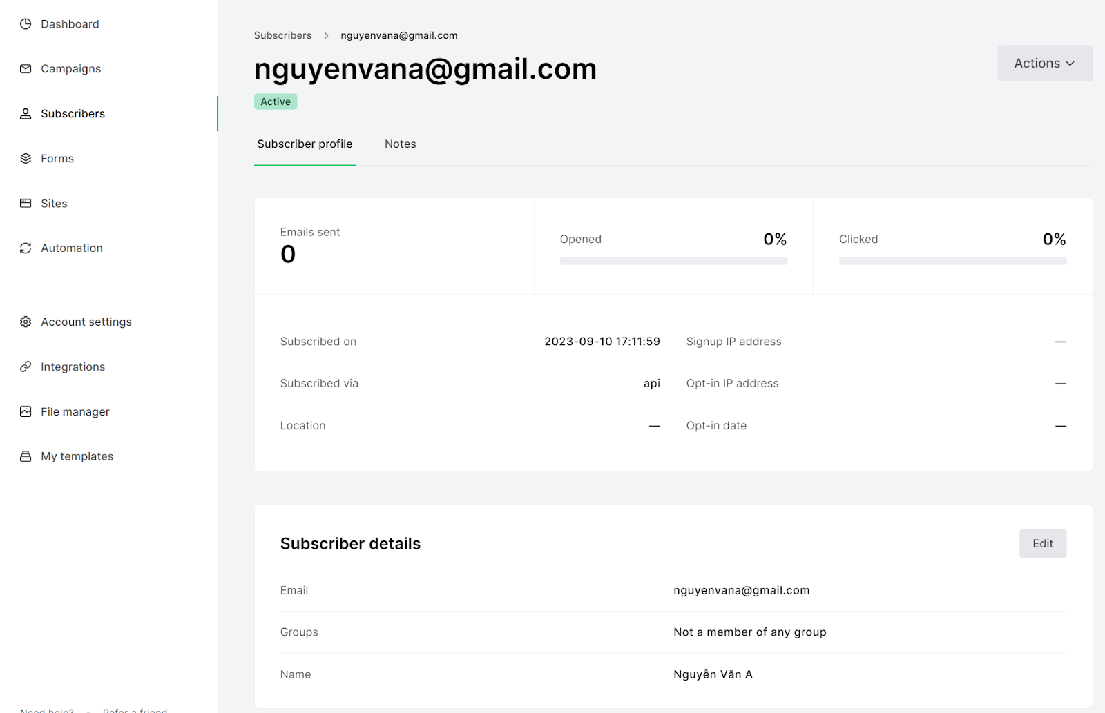Click the Clicked rate progress bar
Viewport: 1105px width, 713px height.
[952, 262]
